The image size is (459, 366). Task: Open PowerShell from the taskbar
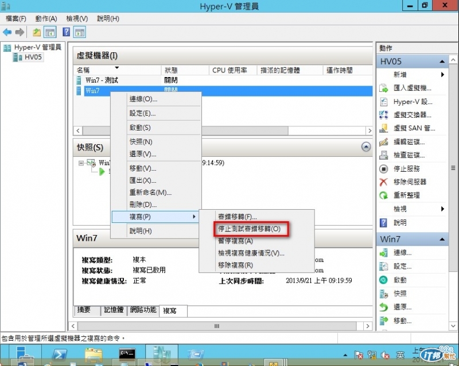59,355
